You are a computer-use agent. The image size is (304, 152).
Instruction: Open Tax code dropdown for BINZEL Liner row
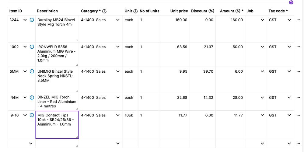(289, 98)
